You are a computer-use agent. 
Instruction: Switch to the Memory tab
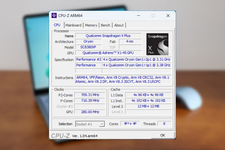coord(91,25)
